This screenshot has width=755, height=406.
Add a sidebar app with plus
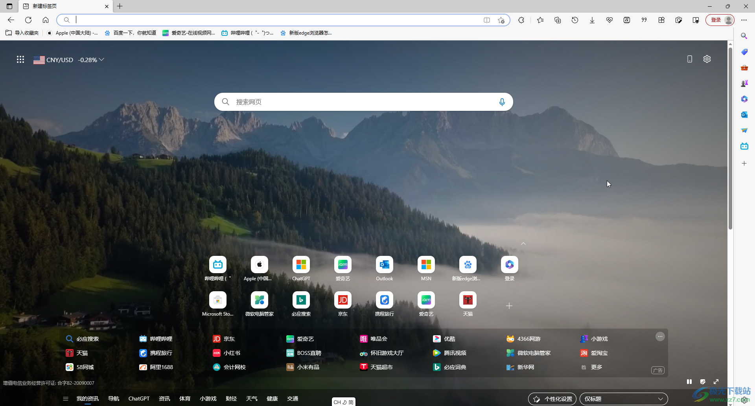coord(744,164)
